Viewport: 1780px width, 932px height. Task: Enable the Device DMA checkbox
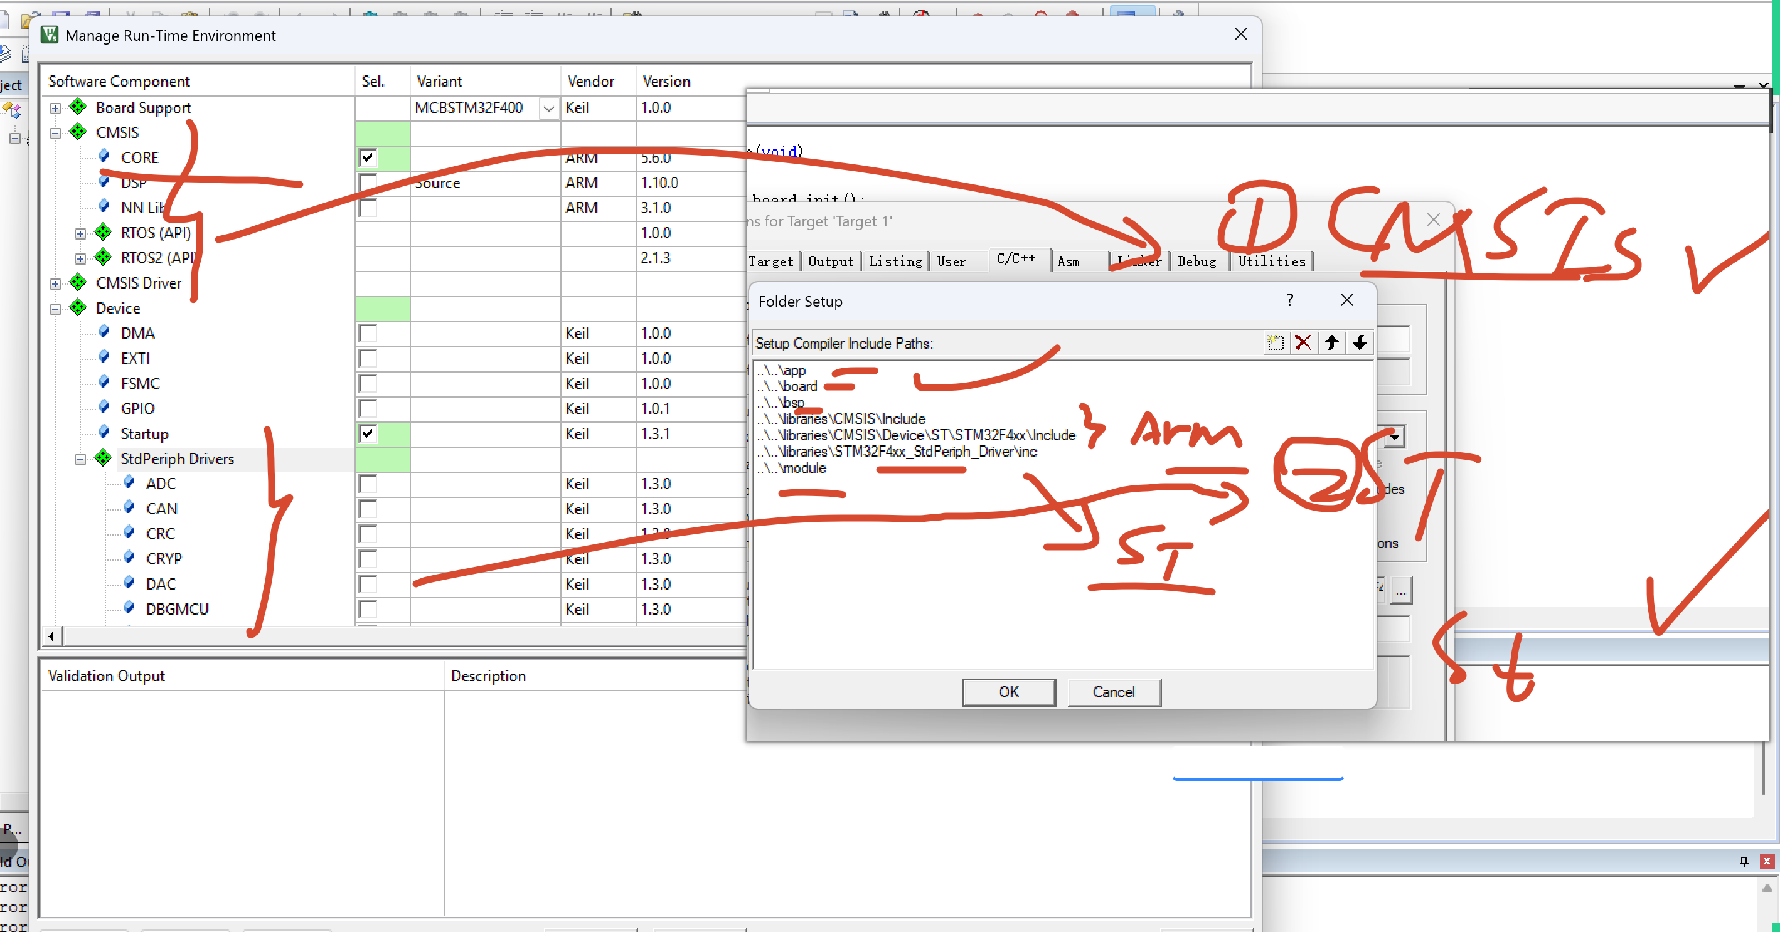tap(368, 333)
